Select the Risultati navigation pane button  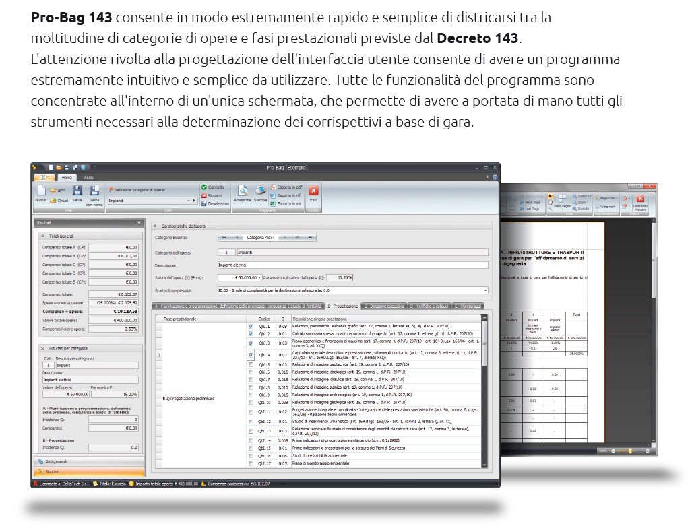pyautogui.click(x=90, y=472)
